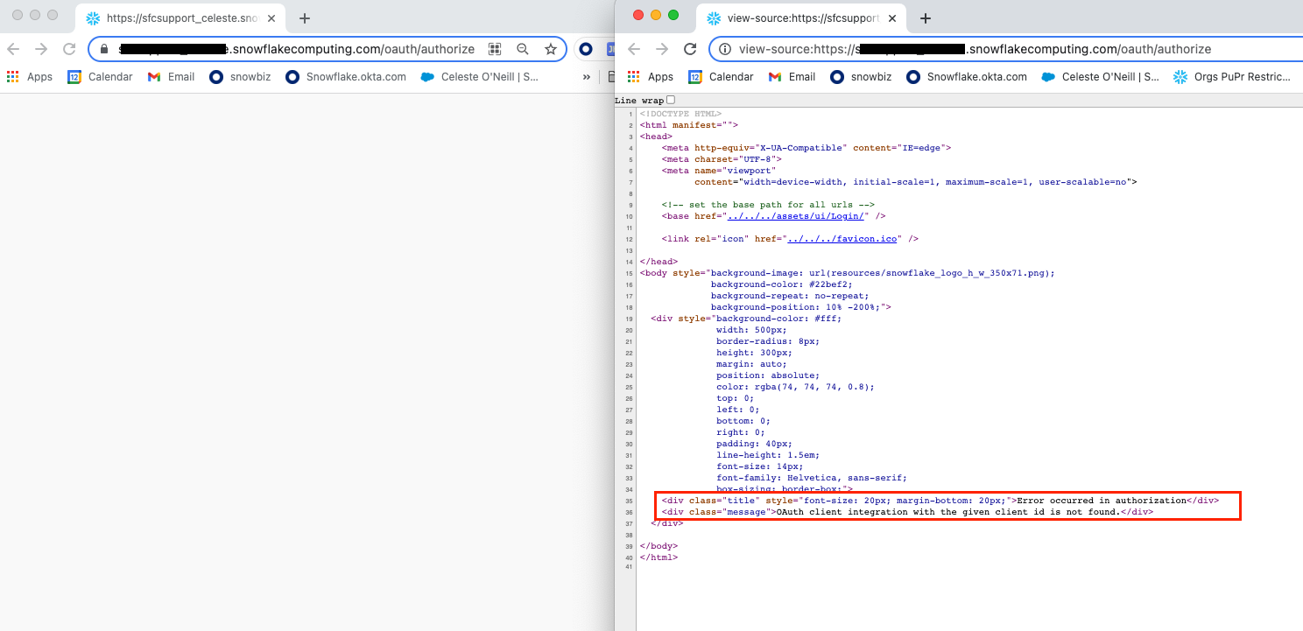
Task: Click the QR code icon in left address bar
Action: [495, 50]
